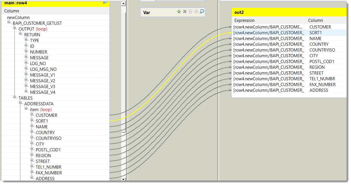351x185 pixels.
Task: Select ADDRESS in the input tree
Action: 45,178
